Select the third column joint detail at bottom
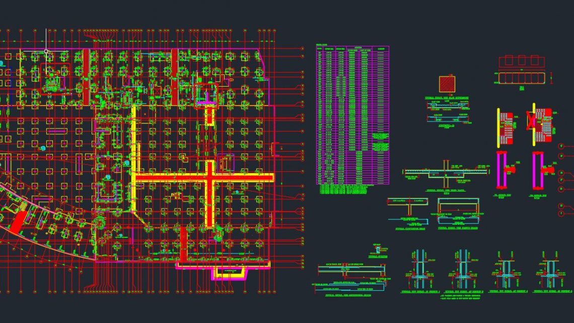The height and width of the screenshot is (323, 574). coord(507,270)
